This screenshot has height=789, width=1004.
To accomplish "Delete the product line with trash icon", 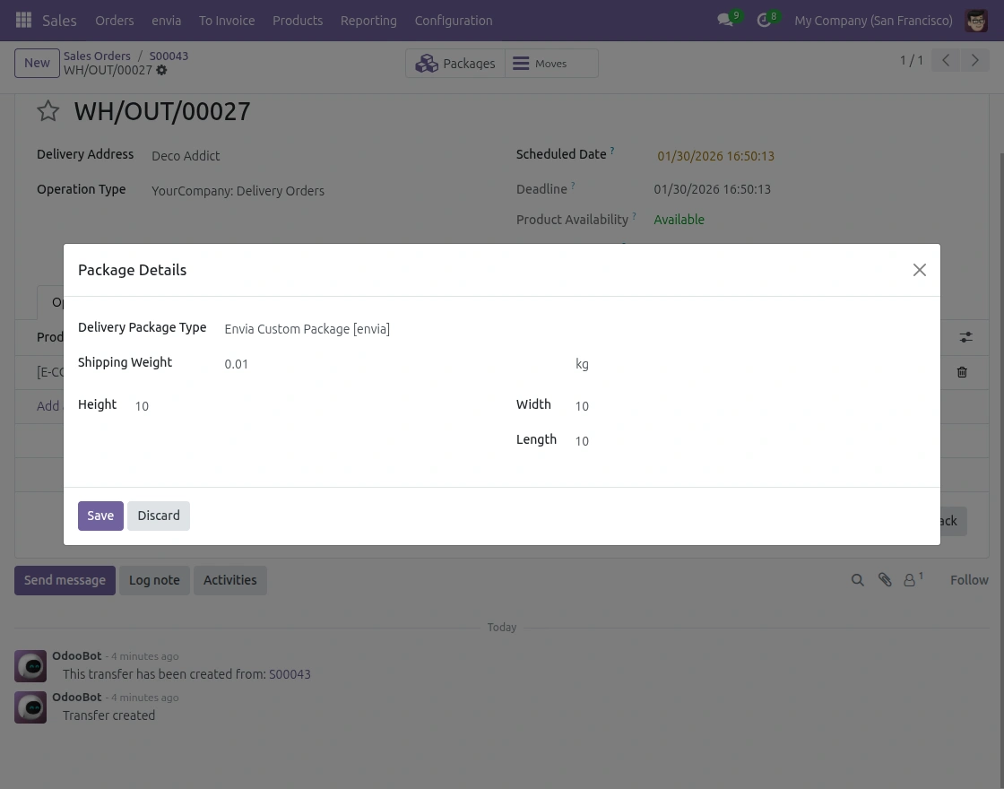I will (x=962, y=372).
